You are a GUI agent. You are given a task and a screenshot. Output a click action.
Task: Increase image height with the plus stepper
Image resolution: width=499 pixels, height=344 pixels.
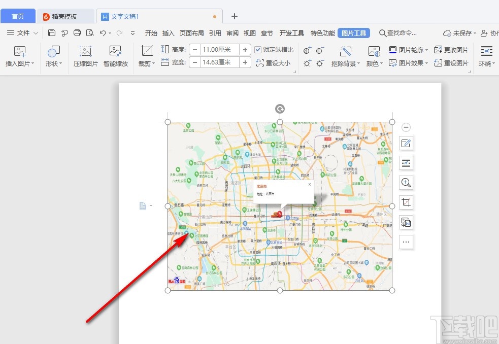click(x=244, y=50)
